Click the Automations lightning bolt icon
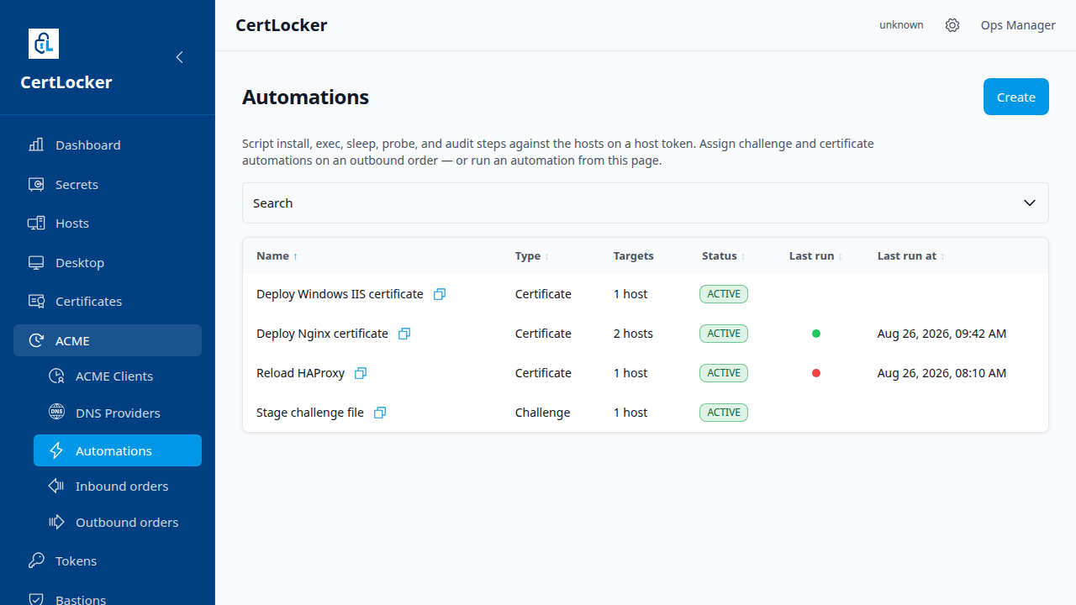The height and width of the screenshot is (605, 1076). [x=56, y=450]
